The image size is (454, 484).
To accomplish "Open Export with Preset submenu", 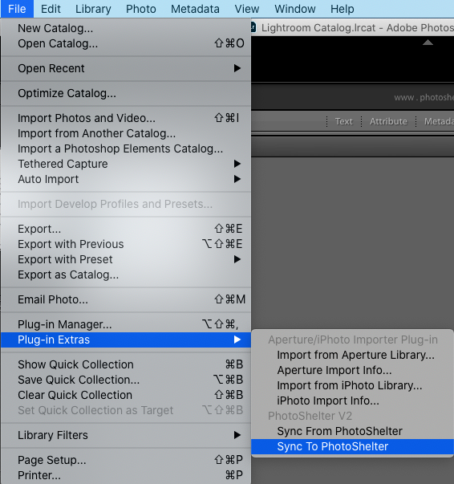I will 125,259.
